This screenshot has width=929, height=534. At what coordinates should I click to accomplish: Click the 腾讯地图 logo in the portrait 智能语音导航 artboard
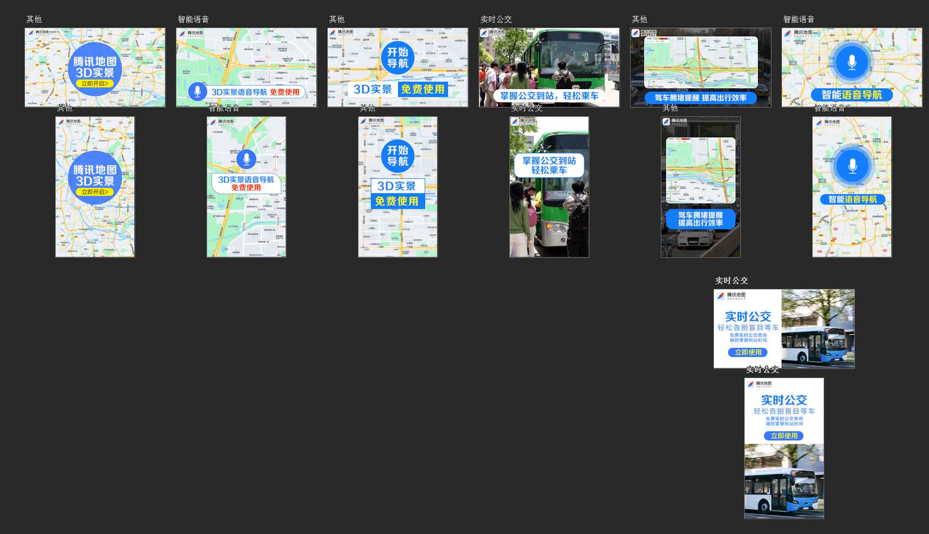(828, 122)
